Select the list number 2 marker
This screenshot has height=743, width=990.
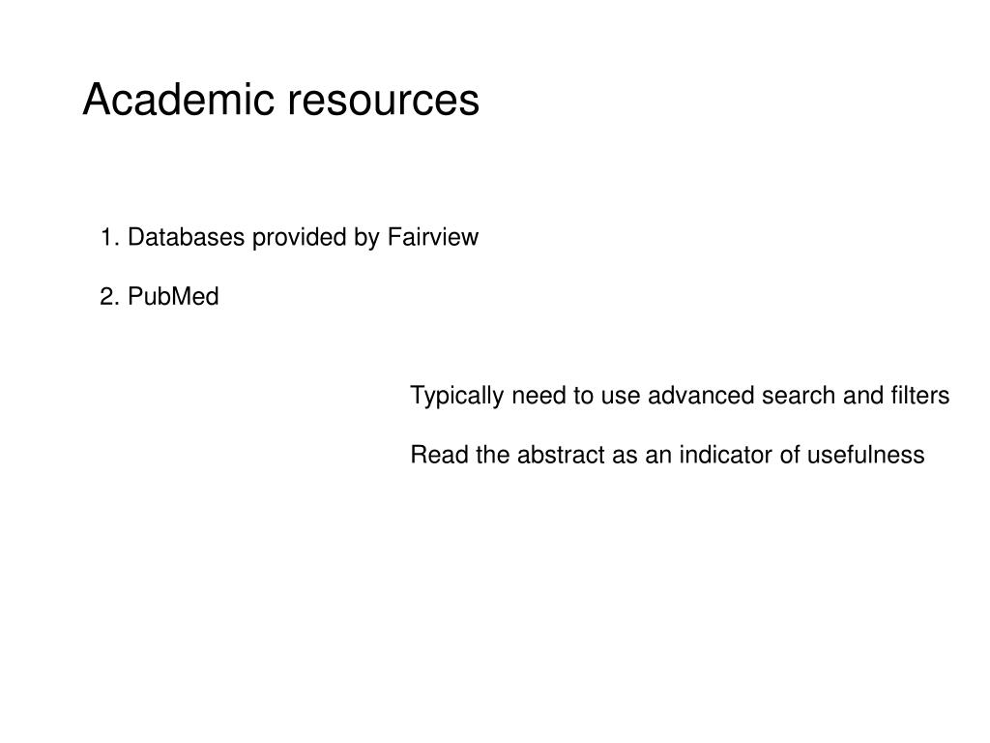[110, 296]
